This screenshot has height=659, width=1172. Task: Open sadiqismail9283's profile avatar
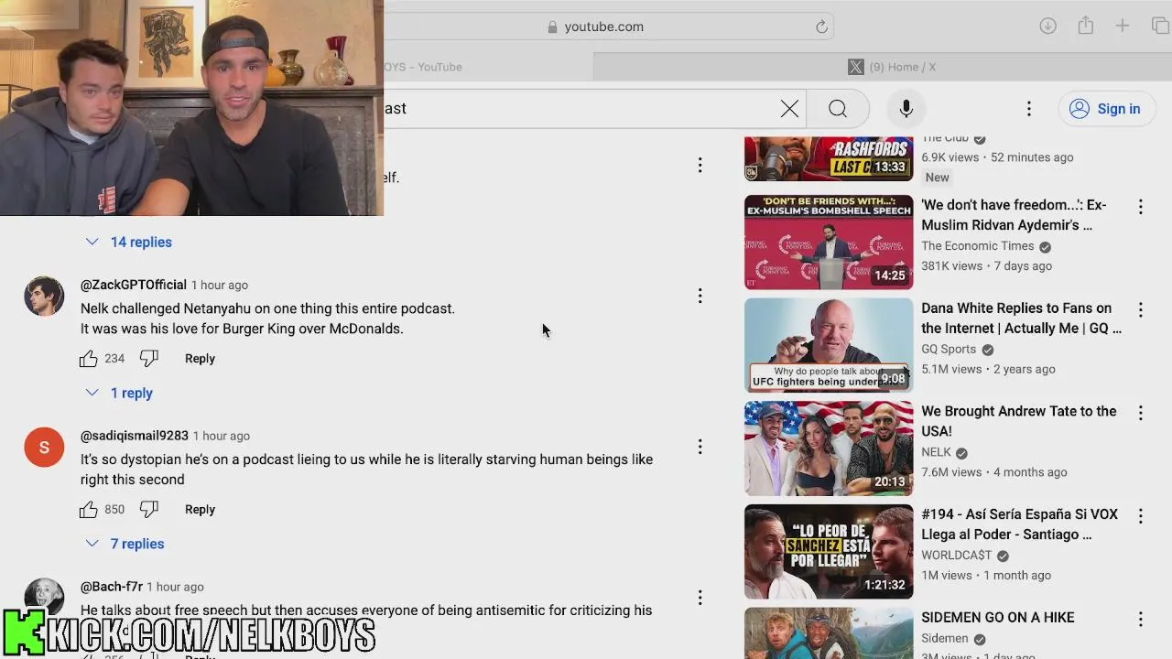click(x=44, y=447)
